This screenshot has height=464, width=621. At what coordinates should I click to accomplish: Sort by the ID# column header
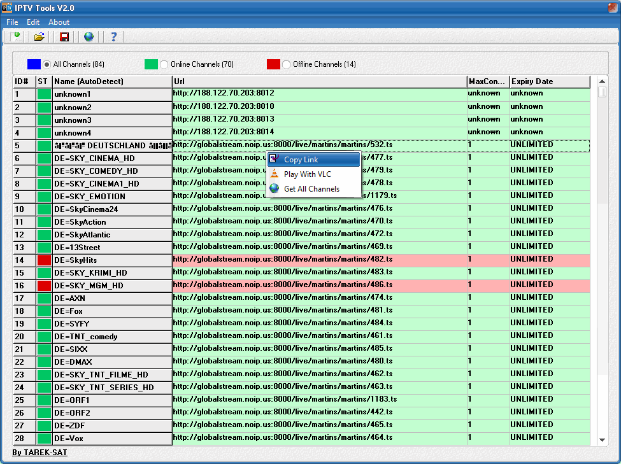(24, 81)
